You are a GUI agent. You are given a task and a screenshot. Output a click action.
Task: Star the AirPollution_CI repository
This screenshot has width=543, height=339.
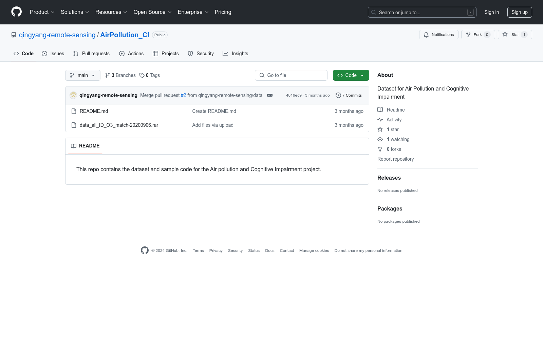click(515, 35)
